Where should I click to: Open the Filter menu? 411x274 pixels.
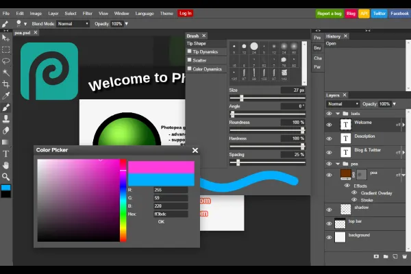[88, 13]
